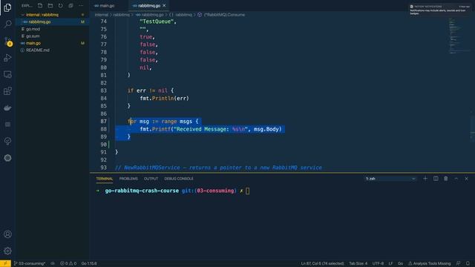Collapse all folders in Explorer
The width and height of the screenshot is (475, 267).
[71, 5]
